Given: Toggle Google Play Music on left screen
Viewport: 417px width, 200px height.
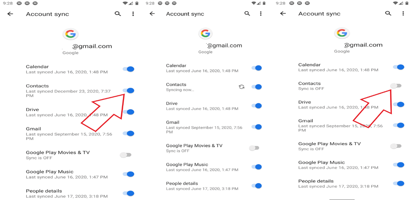Looking at the screenshot, I should [x=128, y=174].
